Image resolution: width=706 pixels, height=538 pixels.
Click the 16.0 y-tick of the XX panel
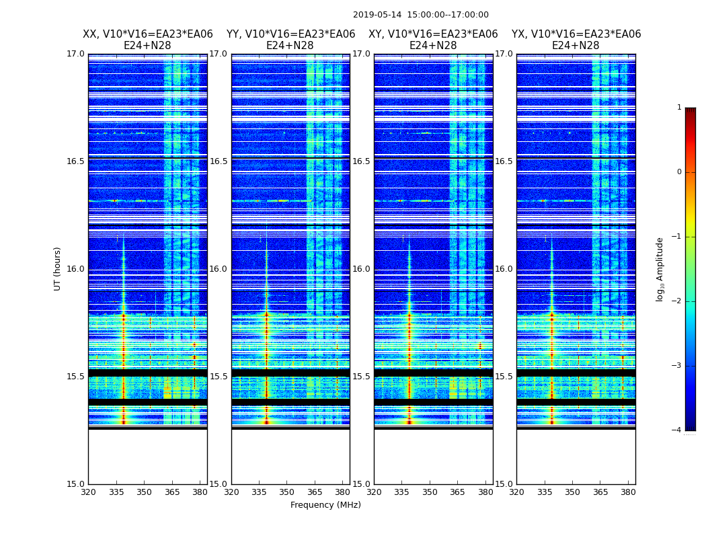(75, 269)
